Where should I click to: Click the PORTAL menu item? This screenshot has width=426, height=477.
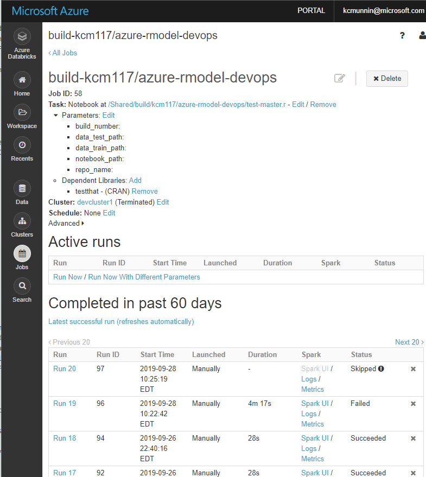coord(311,11)
